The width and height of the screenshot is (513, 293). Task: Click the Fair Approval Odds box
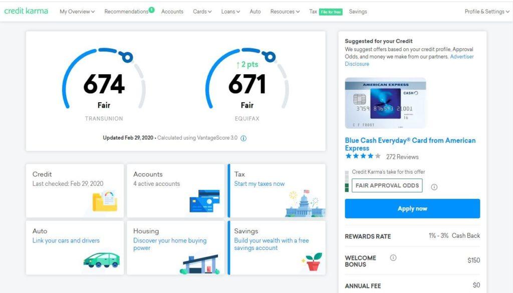coord(387,185)
